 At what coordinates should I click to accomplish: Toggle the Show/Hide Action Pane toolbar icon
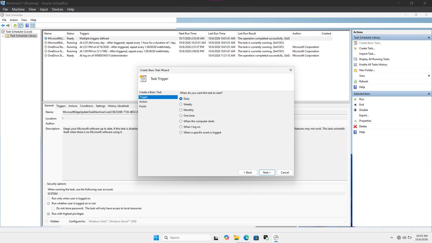click(x=32, y=26)
